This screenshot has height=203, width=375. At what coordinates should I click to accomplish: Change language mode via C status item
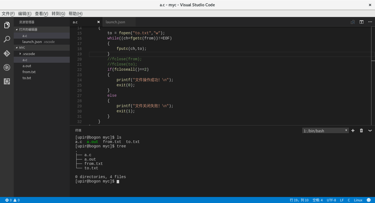pos(349,200)
